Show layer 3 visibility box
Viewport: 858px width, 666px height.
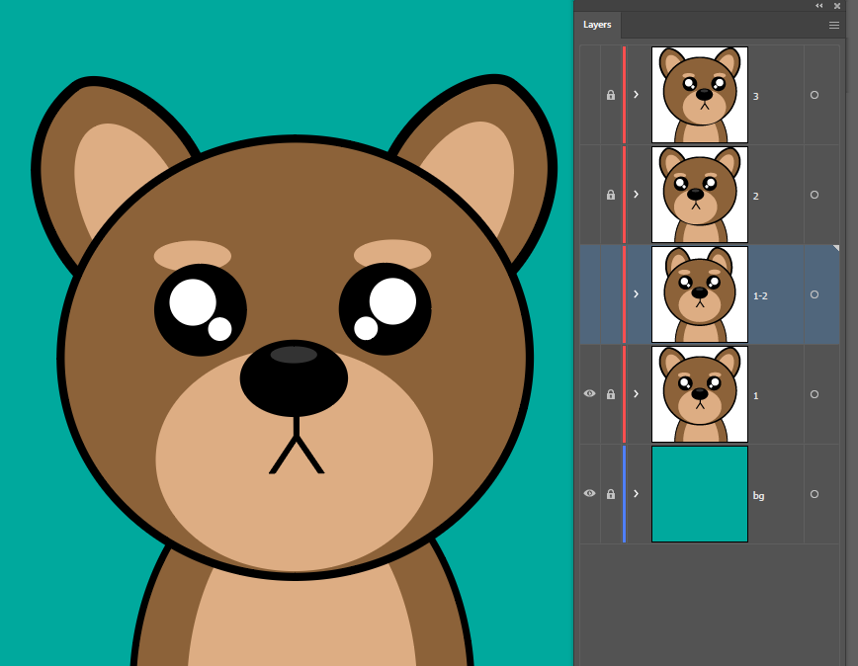[590, 95]
